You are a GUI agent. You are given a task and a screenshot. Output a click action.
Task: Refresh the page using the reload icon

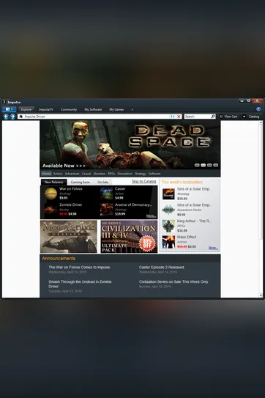pyautogui.click(x=173, y=117)
